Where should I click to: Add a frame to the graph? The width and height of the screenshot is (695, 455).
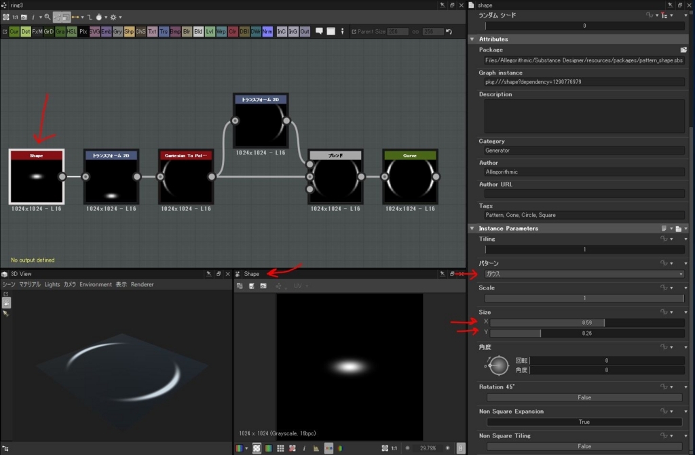click(x=331, y=31)
